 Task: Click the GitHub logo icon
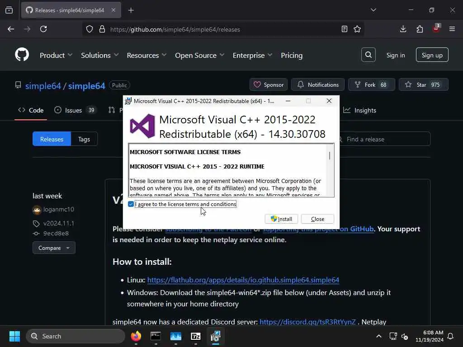(x=22, y=55)
